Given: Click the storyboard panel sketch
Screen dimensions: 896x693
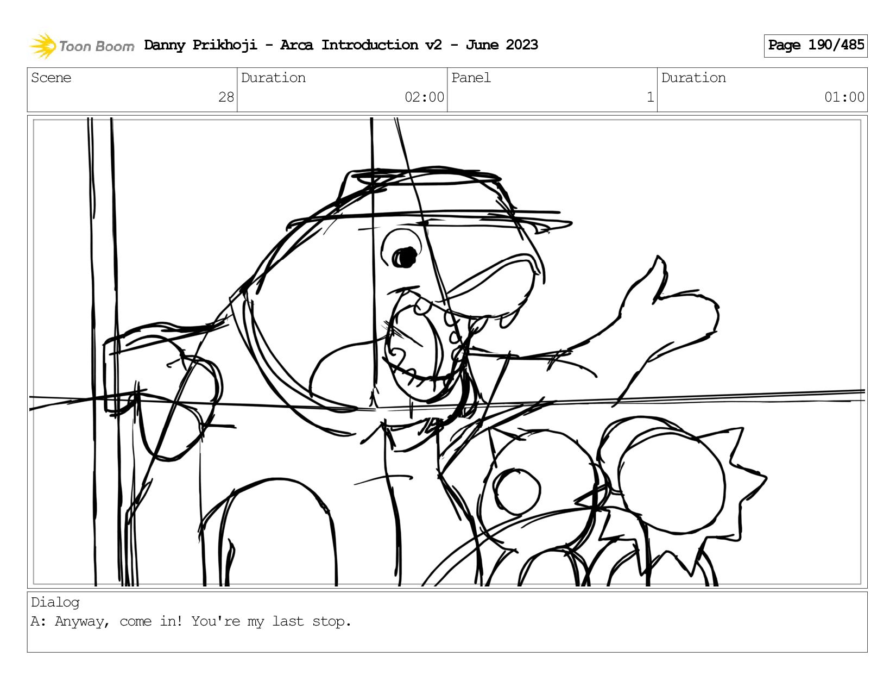Looking at the screenshot, I should coord(447,352).
